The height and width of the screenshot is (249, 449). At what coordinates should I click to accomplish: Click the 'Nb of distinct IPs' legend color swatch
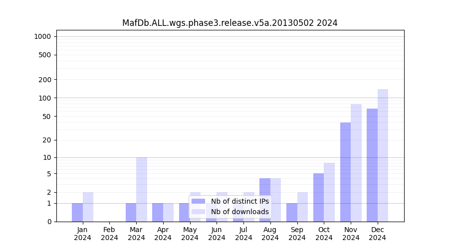click(199, 201)
